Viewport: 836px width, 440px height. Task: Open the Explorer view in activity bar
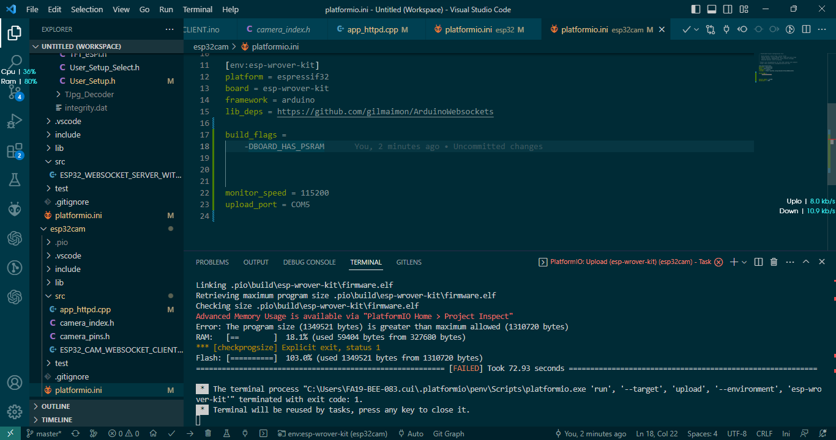coord(15,33)
